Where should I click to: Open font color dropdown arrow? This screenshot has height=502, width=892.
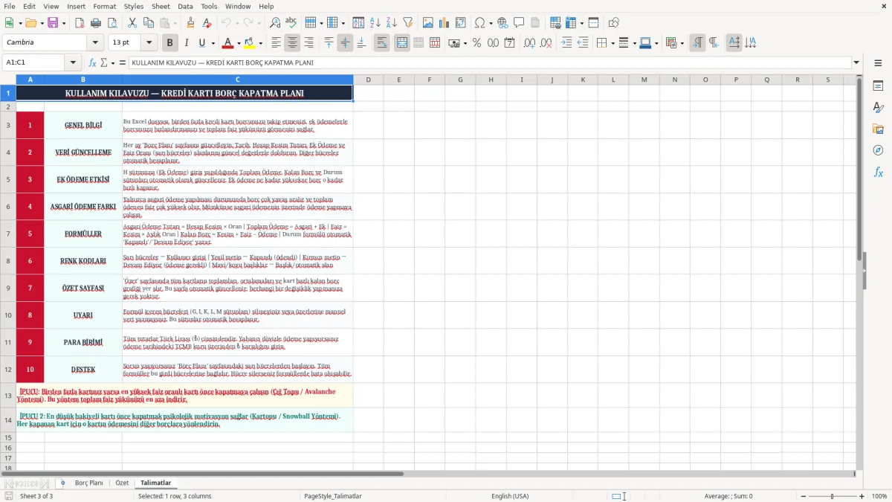tap(239, 43)
